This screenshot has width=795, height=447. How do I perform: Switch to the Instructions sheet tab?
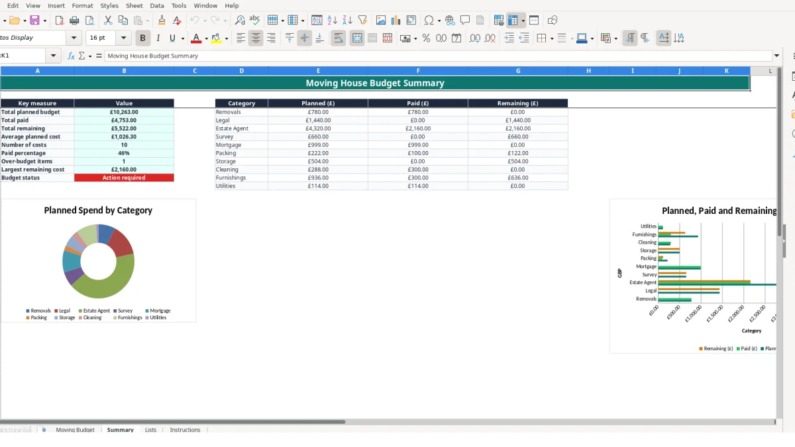click(185, 430)
